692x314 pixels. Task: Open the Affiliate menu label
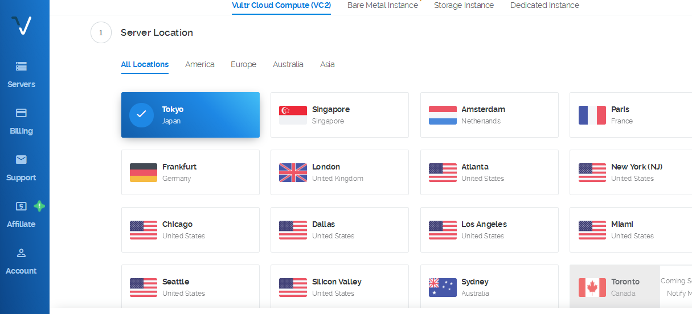[21, 224]
